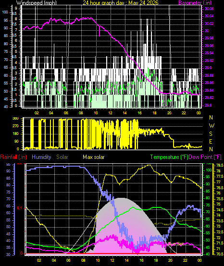This screenshot has height=266, width=224.
Task: Click the Max solar legend label
Action: (94, 157)
